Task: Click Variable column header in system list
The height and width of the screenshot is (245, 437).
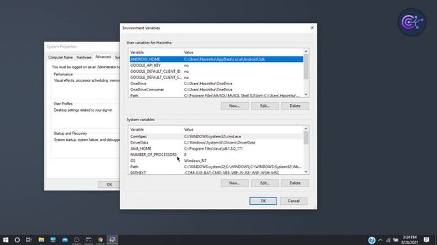Action: click(x=155, y=129)
